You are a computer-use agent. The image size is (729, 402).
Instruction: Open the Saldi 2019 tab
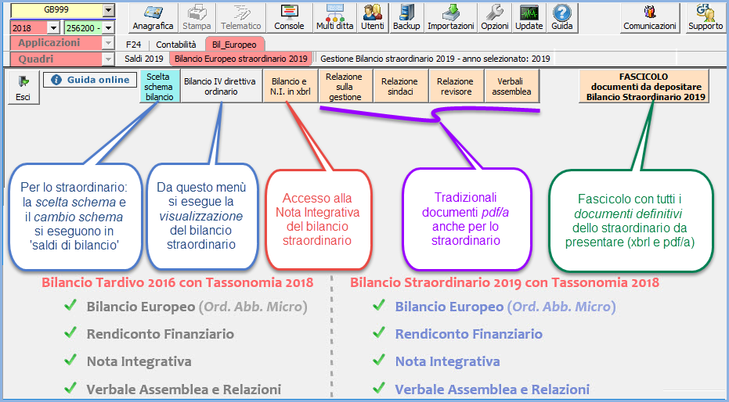pyautogui.click(x=143, y=59)
